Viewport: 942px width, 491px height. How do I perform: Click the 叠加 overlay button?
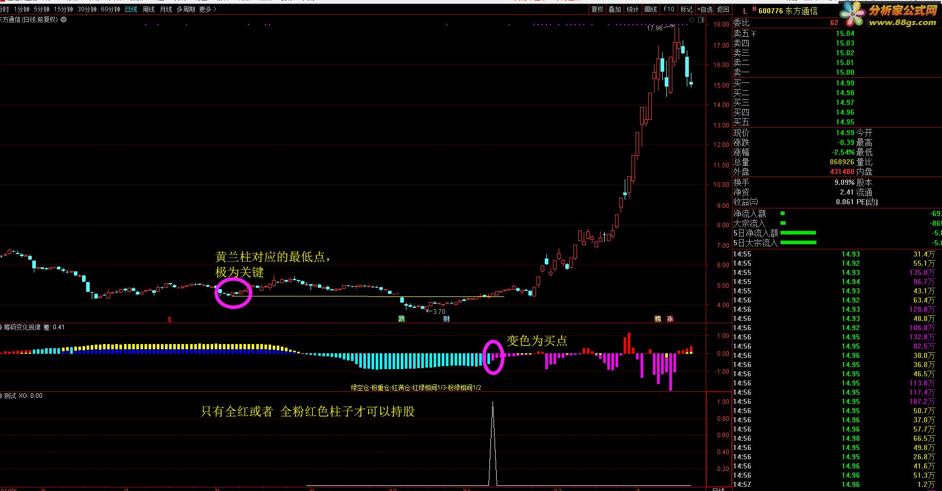pos(615,9)
